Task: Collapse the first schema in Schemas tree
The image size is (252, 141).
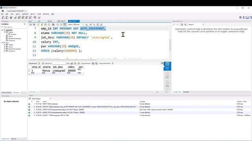Action: tap(2, 30)
